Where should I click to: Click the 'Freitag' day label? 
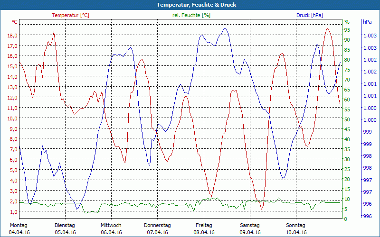pos(204,226)
